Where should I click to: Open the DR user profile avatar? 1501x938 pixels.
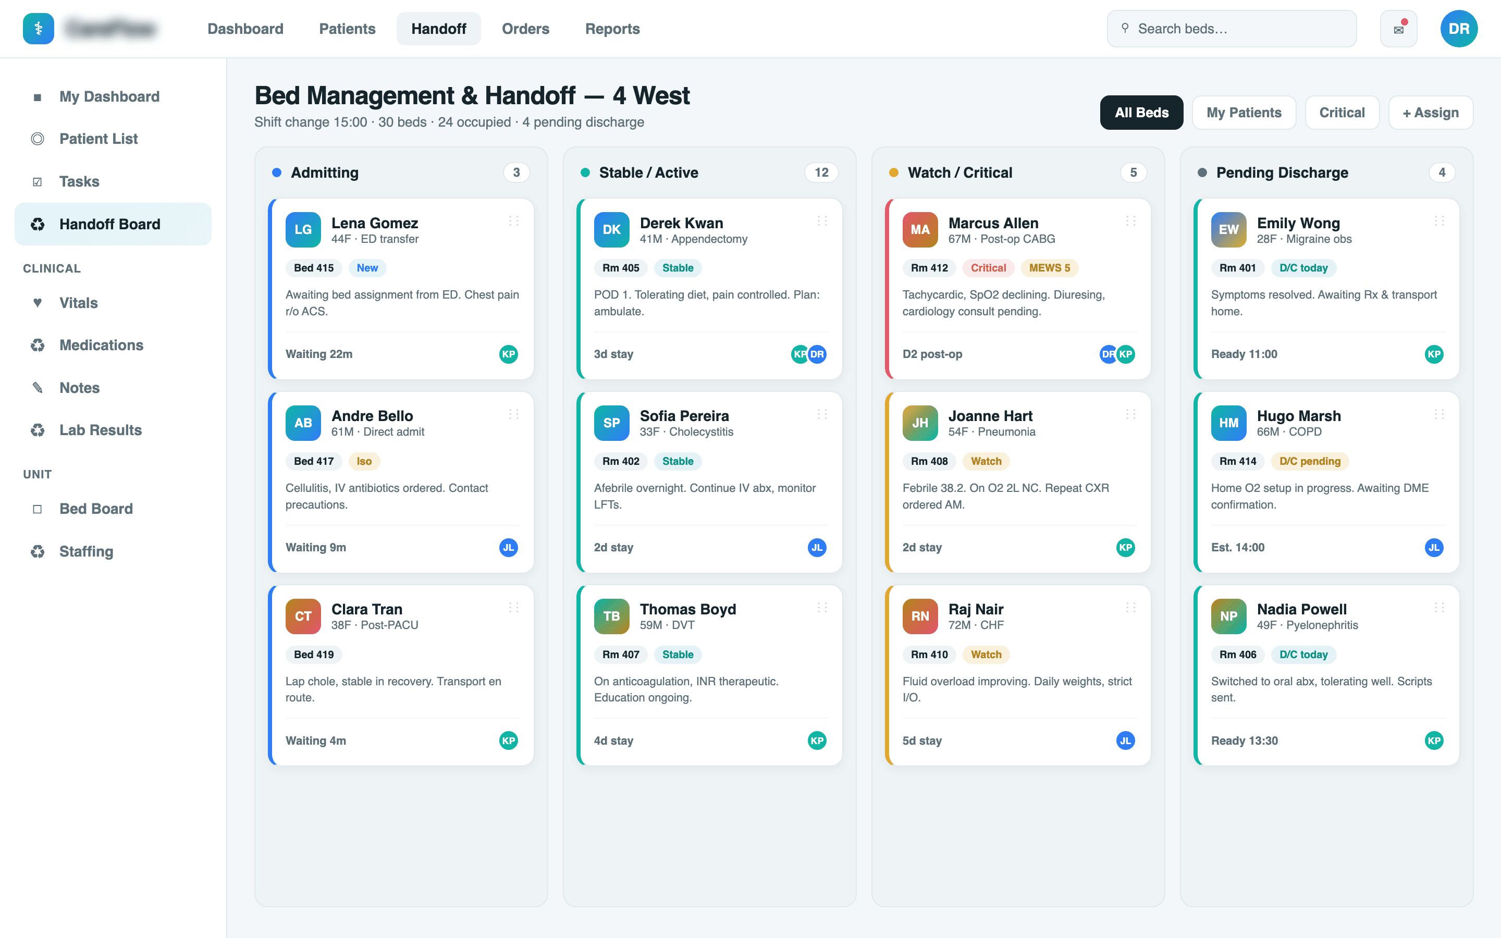coord(1458,29)
